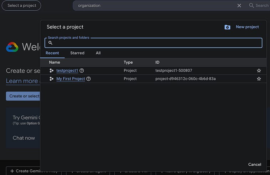Follow the Learn more link

pyautogui.click(x=23, y=81)
